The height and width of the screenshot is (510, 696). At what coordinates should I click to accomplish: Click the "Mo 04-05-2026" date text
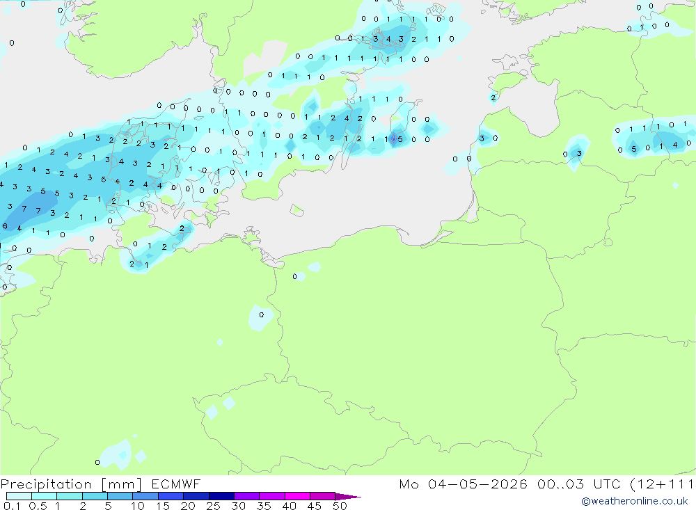tap(463, 484)
